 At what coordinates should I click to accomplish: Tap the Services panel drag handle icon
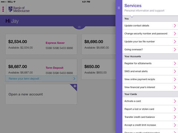(x=119, y=8)
